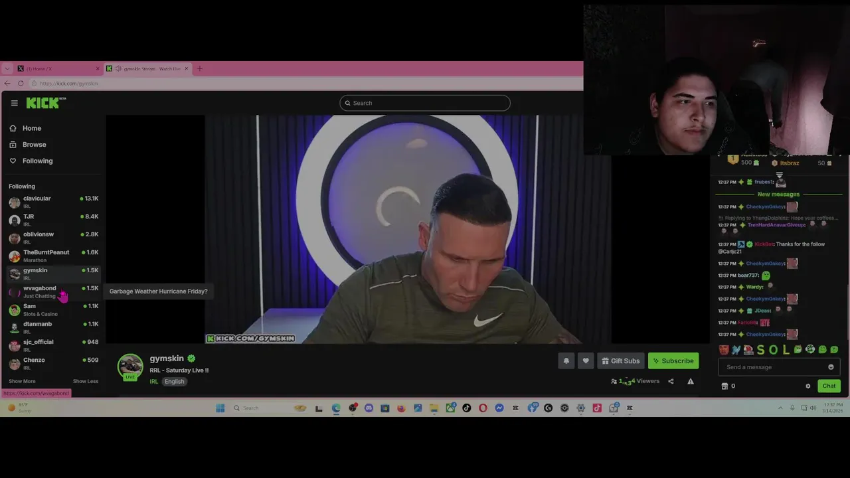Open oblivionsw channel

click(x=53, y=237)
